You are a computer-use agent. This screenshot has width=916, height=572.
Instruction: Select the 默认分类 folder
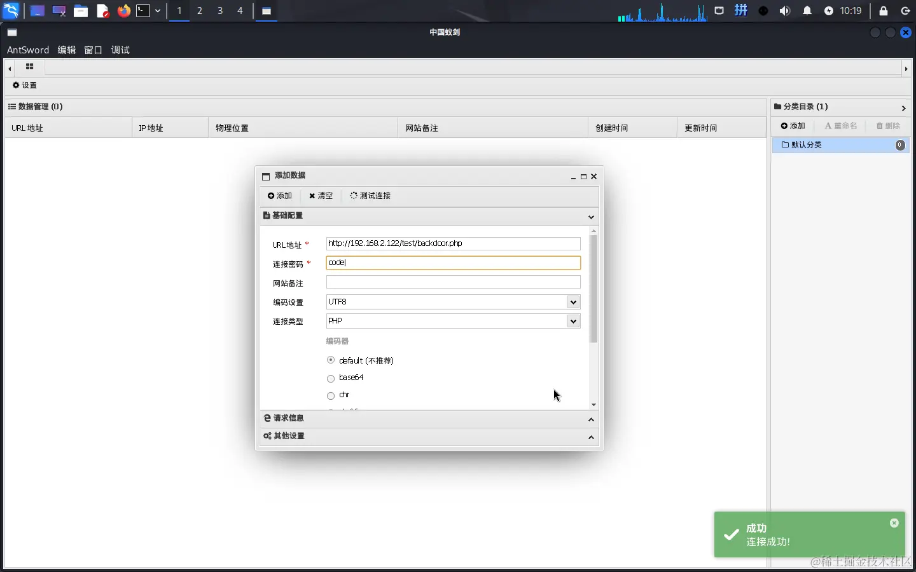tap(840, 145)
